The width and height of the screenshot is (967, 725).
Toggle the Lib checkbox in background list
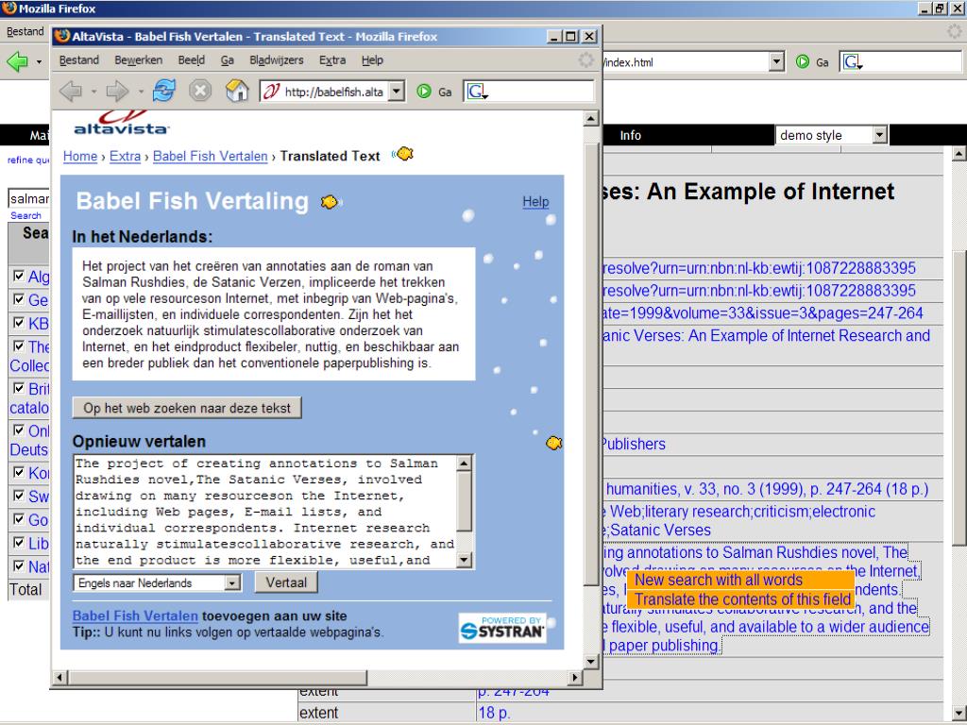[x=19, y=543]
